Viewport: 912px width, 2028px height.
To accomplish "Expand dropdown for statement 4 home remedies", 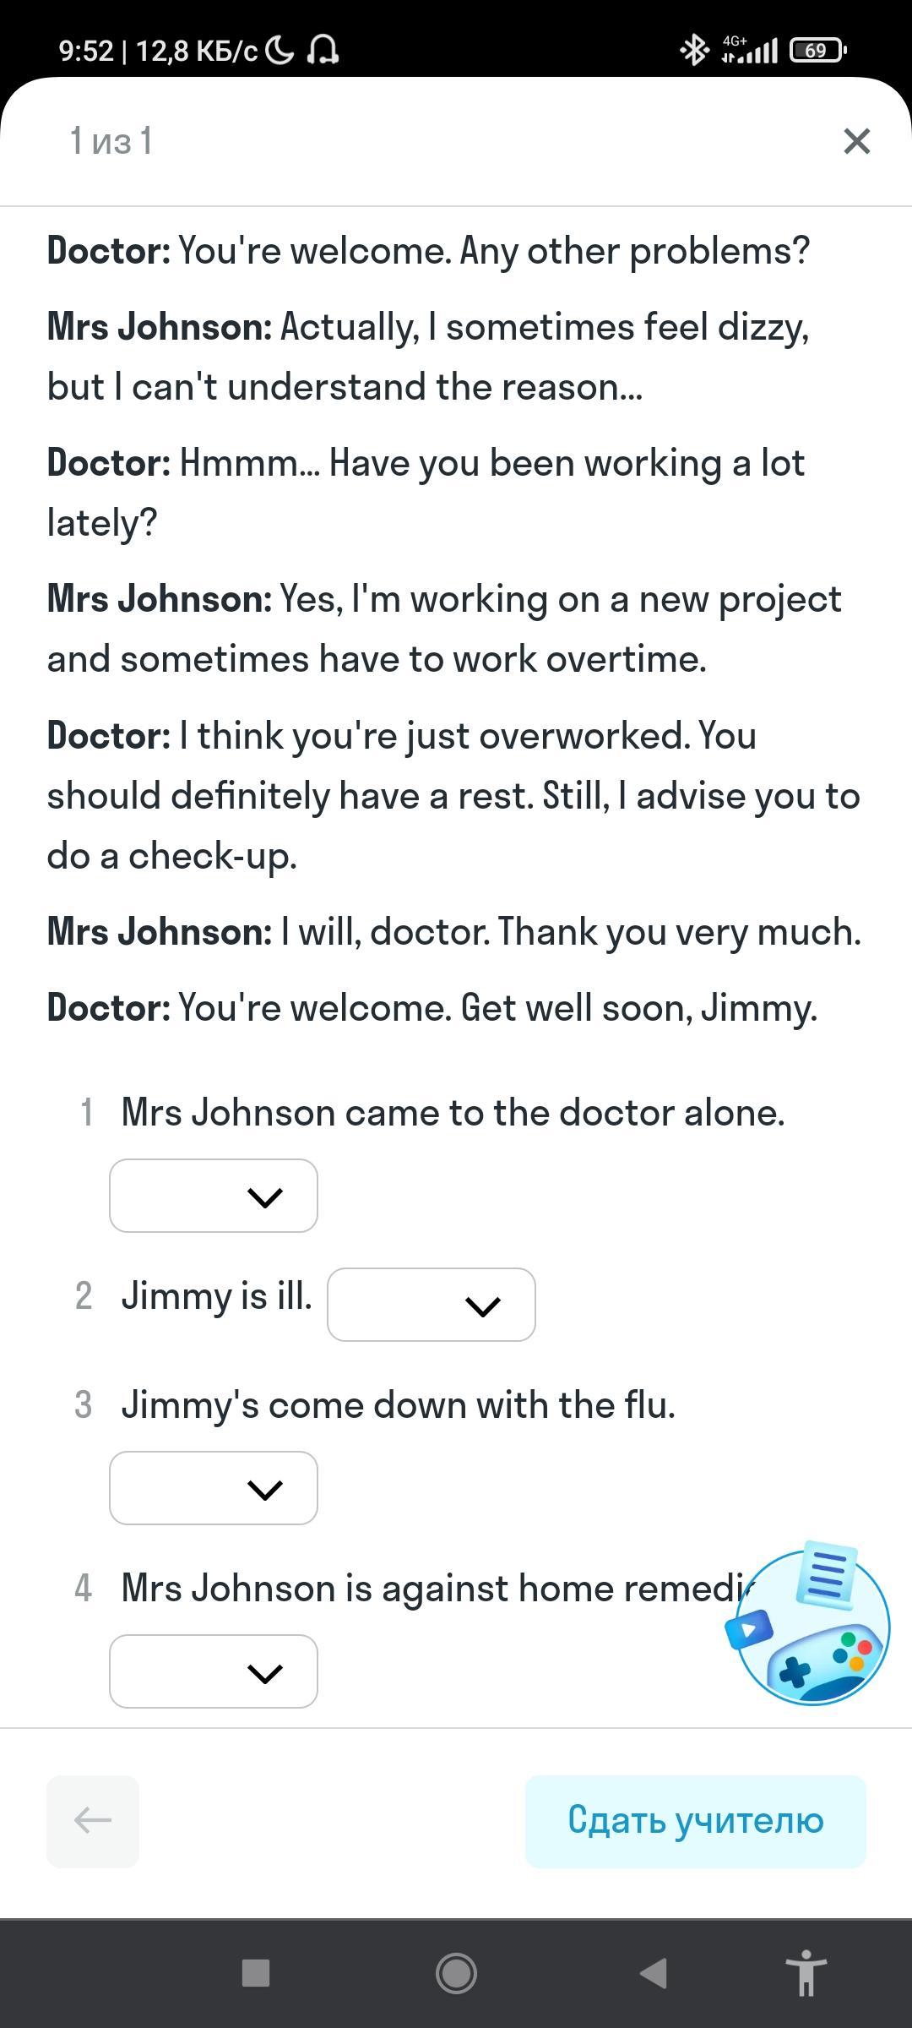I will point(214,1671).
